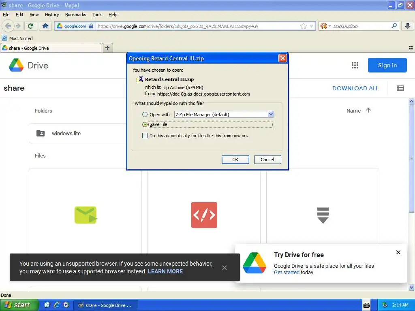The image size is (415, 311).
Task: Open the gray download-arrow file thumbnail
Action: [x=323, y=215]
